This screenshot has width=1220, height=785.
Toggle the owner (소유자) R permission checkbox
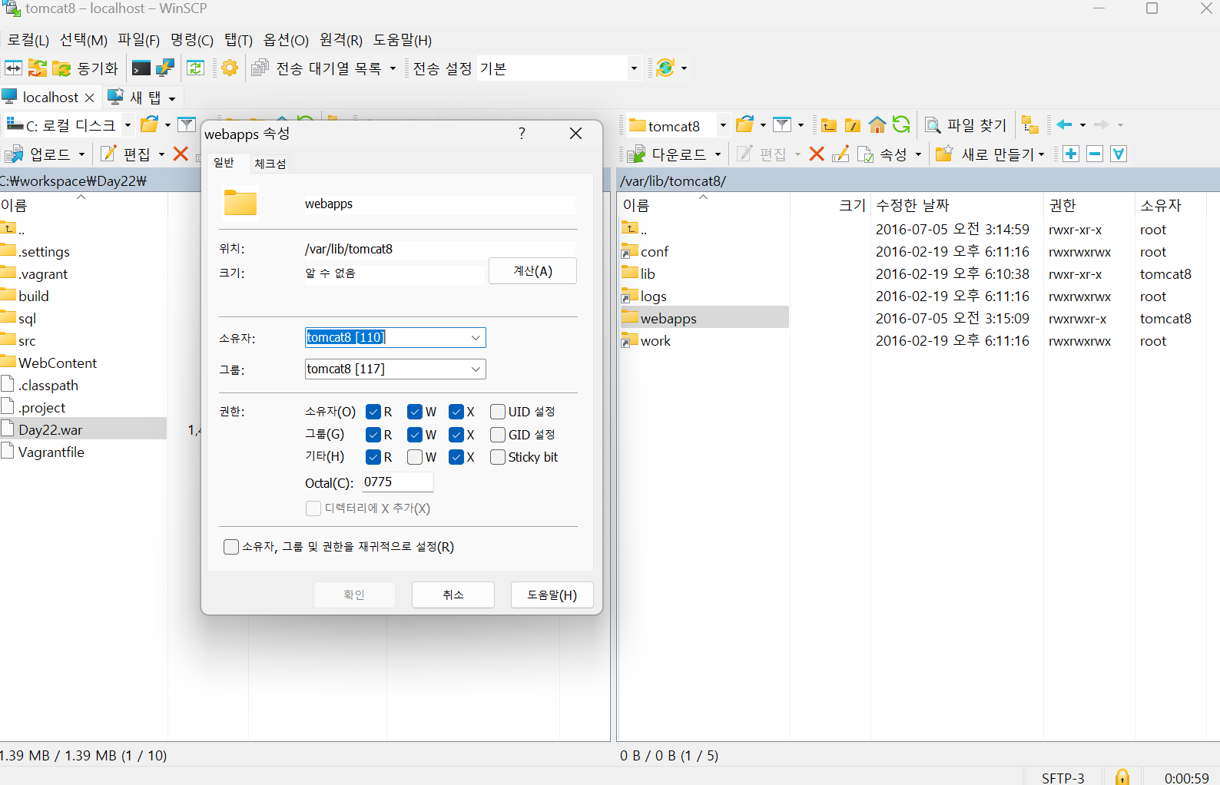click(x=374, y=412)
